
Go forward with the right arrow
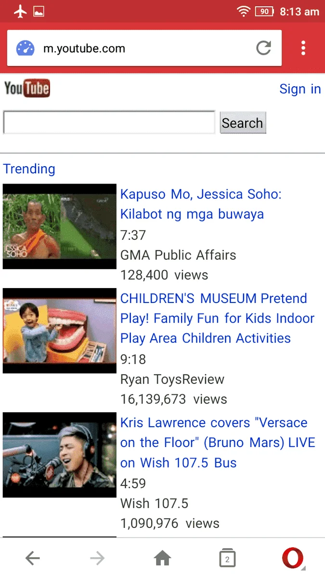[x=97, y=559]
